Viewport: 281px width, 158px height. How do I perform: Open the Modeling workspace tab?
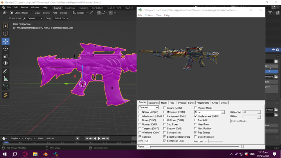point(70,7)
